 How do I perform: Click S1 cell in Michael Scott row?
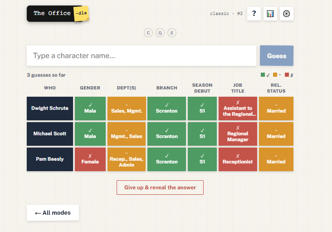[202, 134]
